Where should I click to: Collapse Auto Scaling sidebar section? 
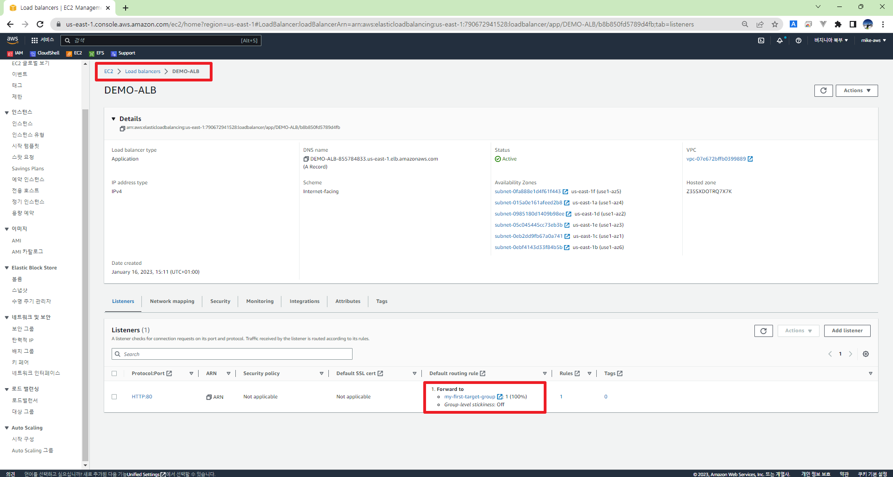(x=7, y=428)
